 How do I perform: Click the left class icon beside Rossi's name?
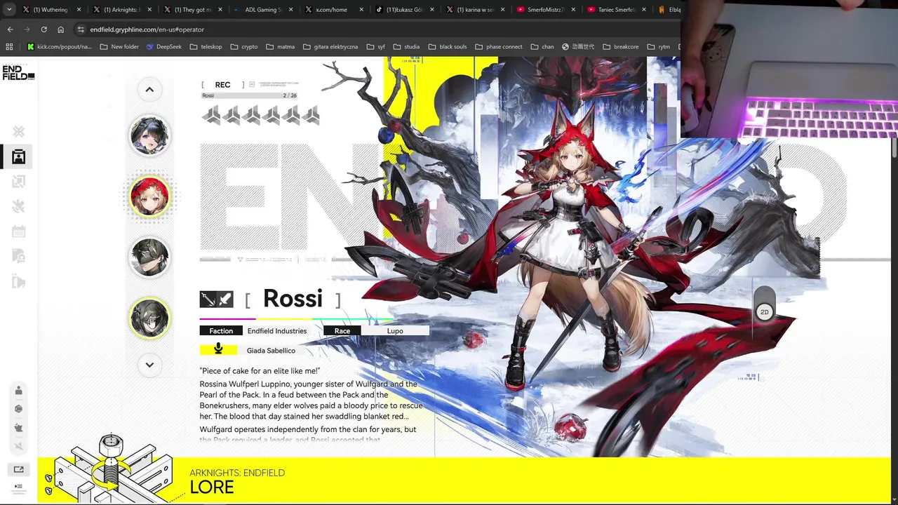208,299
